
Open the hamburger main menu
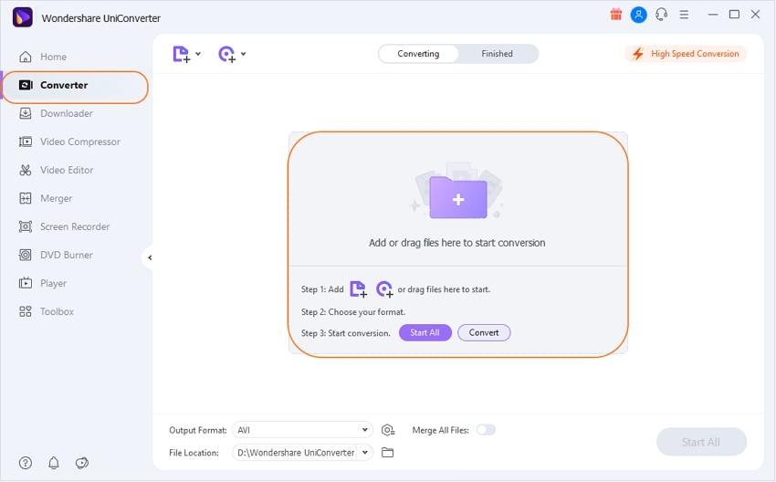(x=684, y=15)
